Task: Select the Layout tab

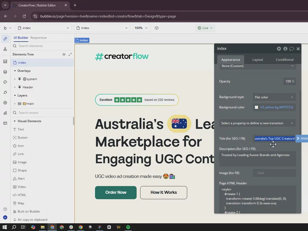Action: (258, 60)
